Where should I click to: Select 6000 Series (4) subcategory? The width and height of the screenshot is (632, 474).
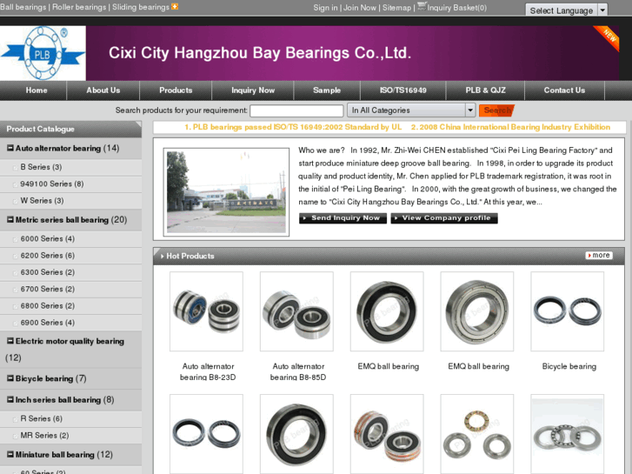coord(48,239)
